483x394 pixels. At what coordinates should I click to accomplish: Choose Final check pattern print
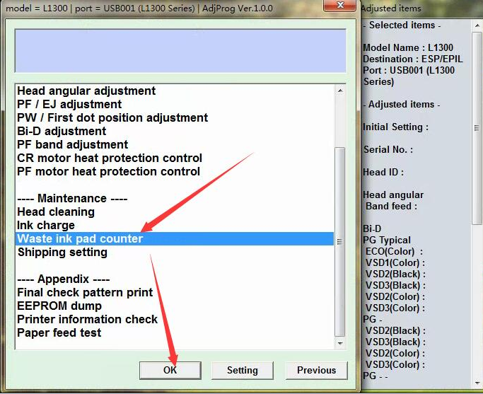[x=85, y=293]
